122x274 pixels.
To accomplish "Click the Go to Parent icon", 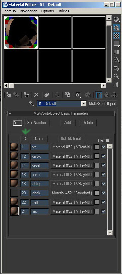I will point(107,95).
